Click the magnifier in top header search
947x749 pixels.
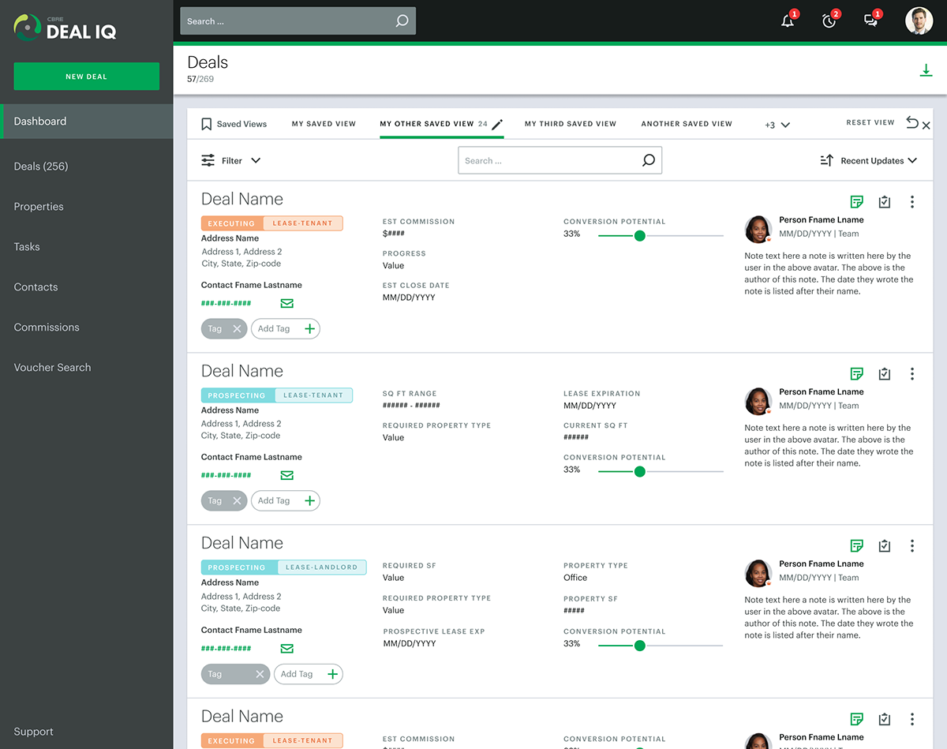point(402,21)
